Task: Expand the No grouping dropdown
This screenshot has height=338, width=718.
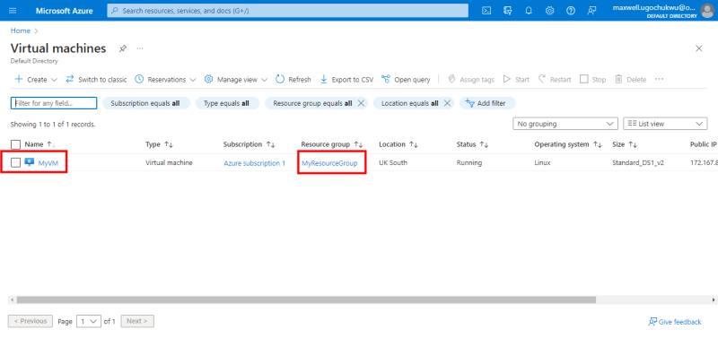Action: point(565,124)
